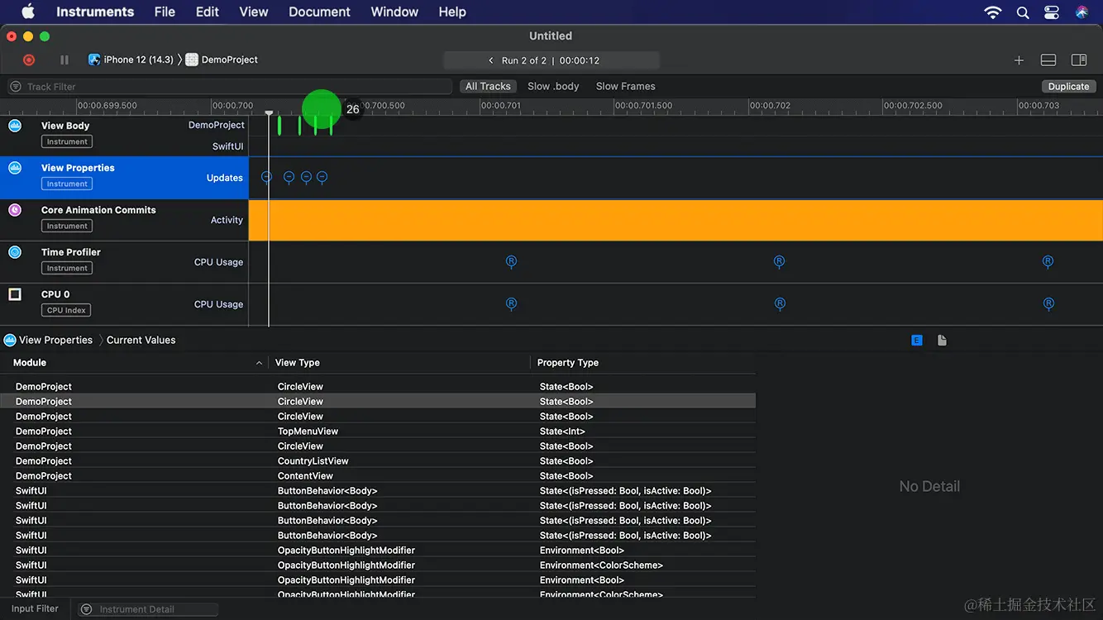The width and height of the screenshot is (1103, 620).
Task: Select the View Body track
Action: click(x=124, y=136)
